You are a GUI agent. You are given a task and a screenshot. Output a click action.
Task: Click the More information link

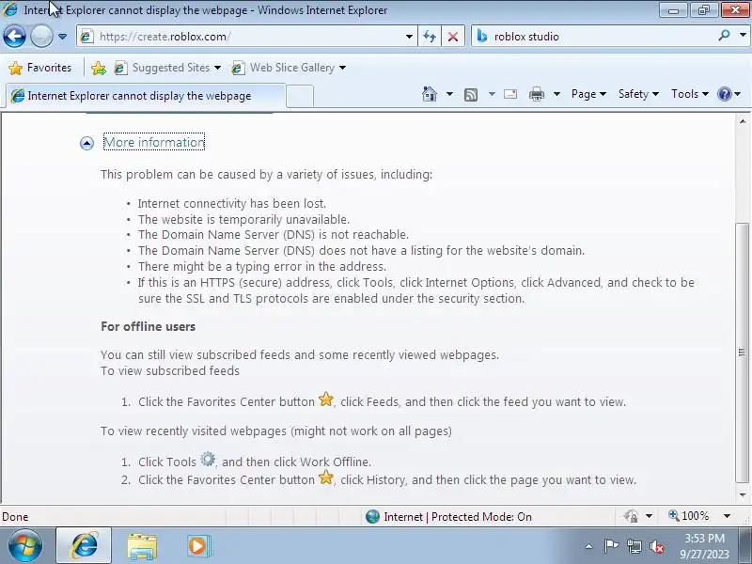point(154,142)
